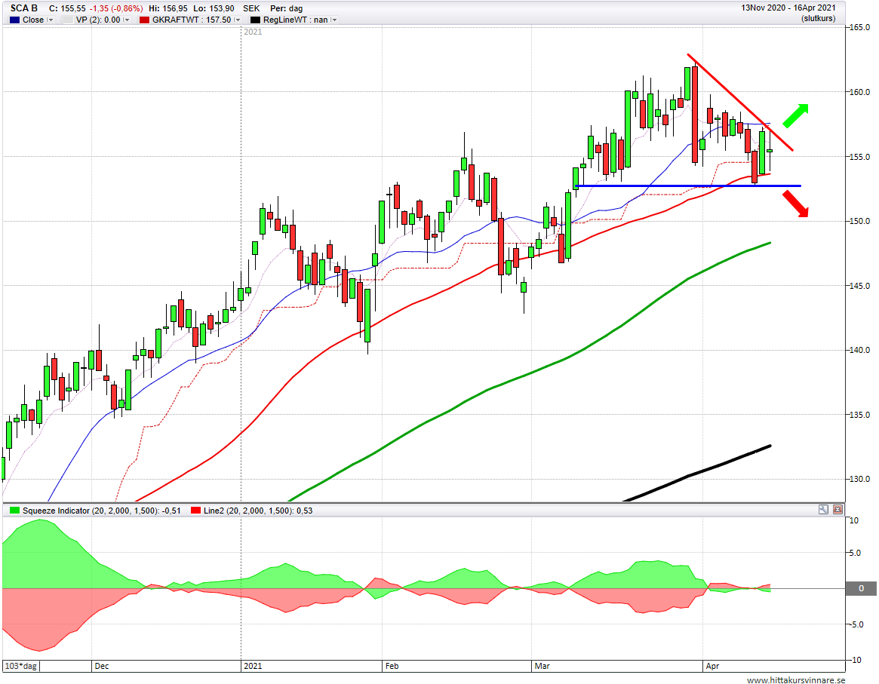Click the change value -1,35 (-0,86%)
The height and width of the screenshot is (684, 879).
(x=117, y=8)
